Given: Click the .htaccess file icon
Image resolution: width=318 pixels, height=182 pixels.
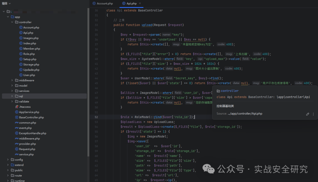Looking at the screenshot, I should click(x=17, y=107).
